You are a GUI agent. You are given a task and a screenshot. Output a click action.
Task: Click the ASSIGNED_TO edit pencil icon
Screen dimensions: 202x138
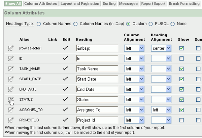pyautogui.click(x=11, y=110)
